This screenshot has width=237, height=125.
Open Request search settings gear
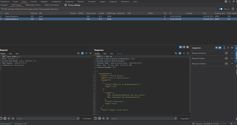(x=5, y=119)
